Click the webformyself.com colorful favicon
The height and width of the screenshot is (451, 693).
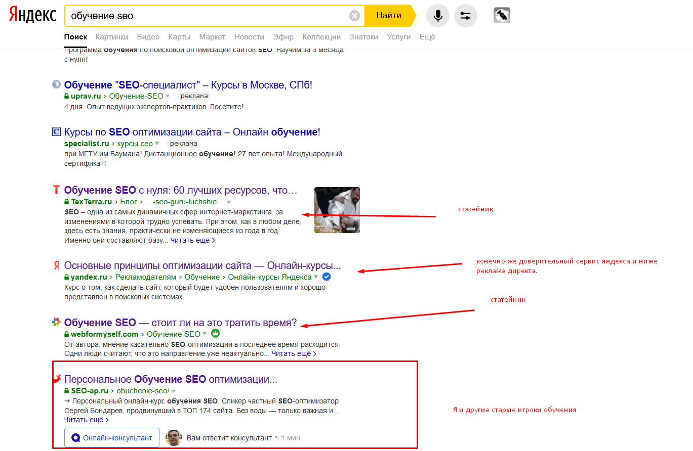click(x=56, y=322)
